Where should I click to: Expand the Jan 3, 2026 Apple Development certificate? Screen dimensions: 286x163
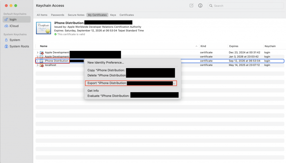[38, 57]
